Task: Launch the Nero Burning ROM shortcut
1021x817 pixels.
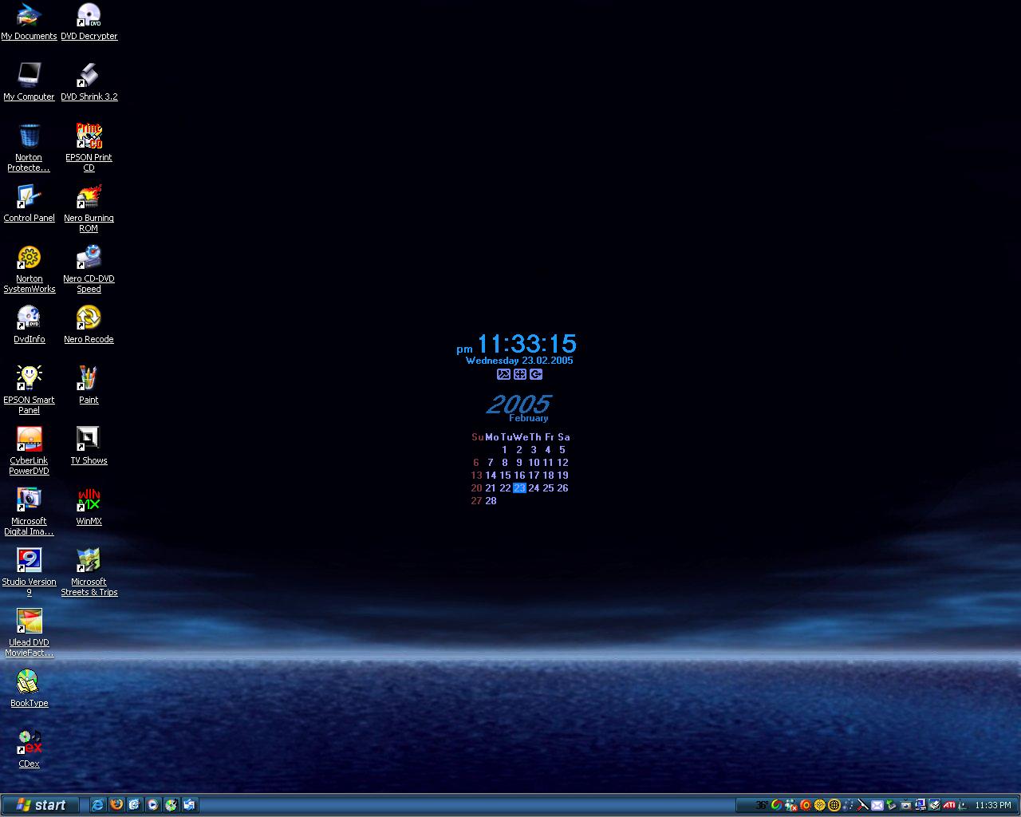Action: (89, 208)
